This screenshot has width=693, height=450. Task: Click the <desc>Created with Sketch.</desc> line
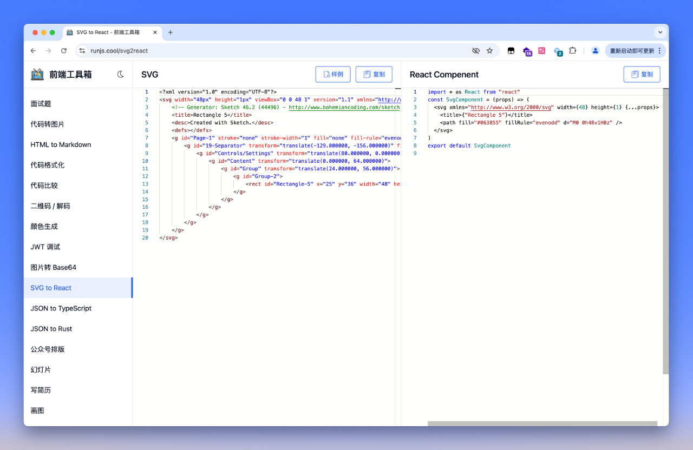(x=223, y=123)
